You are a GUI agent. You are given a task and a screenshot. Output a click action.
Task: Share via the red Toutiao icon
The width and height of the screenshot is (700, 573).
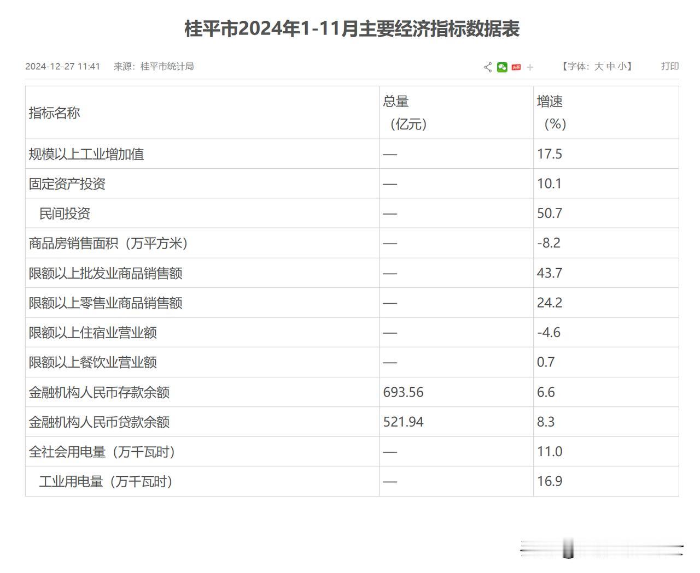tap(516, 67)
